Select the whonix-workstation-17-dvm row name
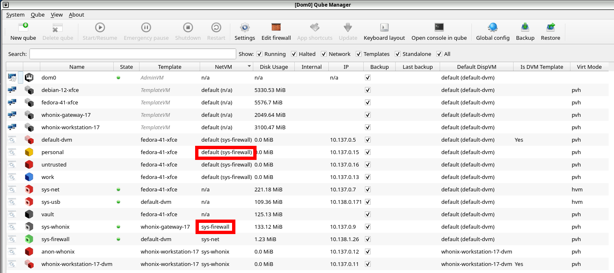 click(77, 264)
